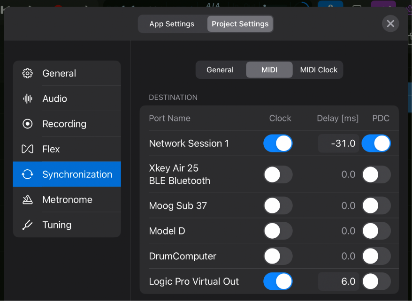Switch to the MIDI Clock tab

[318, 69]
